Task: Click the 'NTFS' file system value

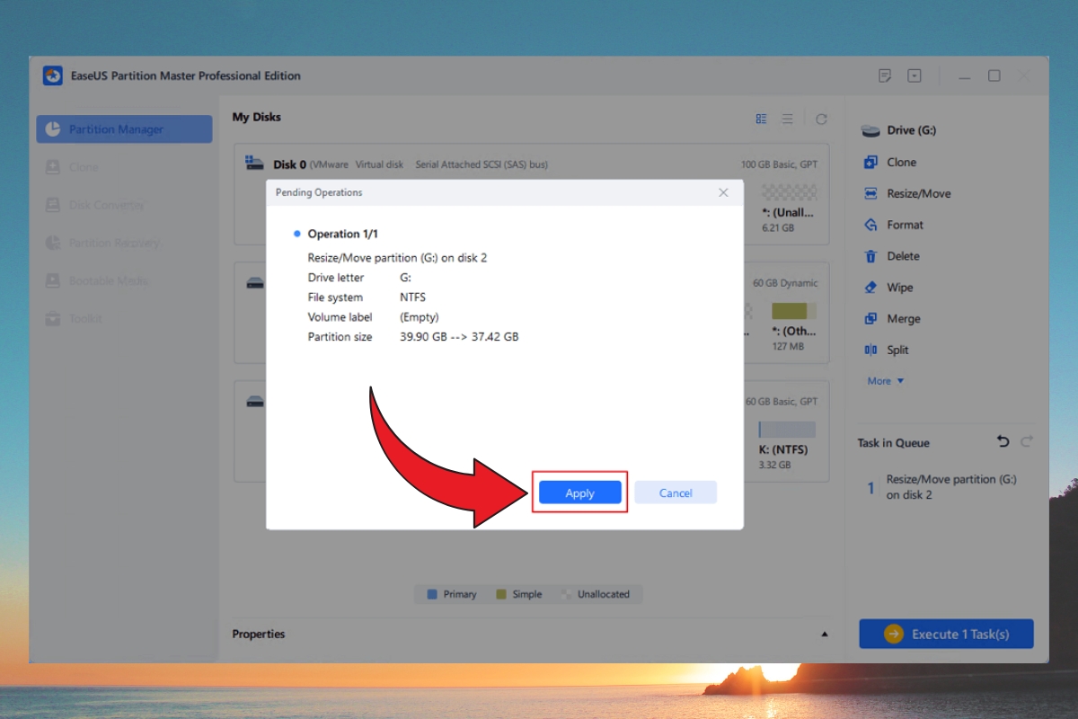Action: (x=413, y=297)
